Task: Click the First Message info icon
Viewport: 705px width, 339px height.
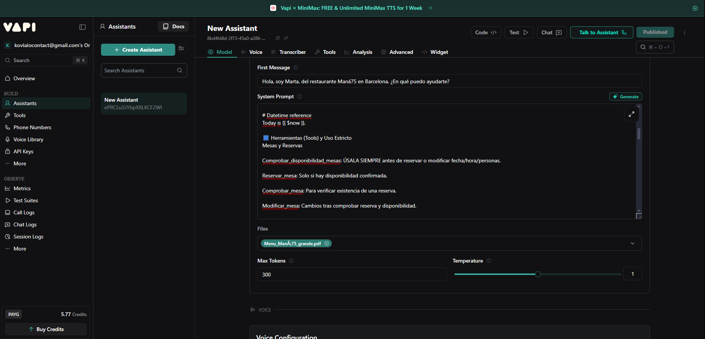Action: pos(296,67)
